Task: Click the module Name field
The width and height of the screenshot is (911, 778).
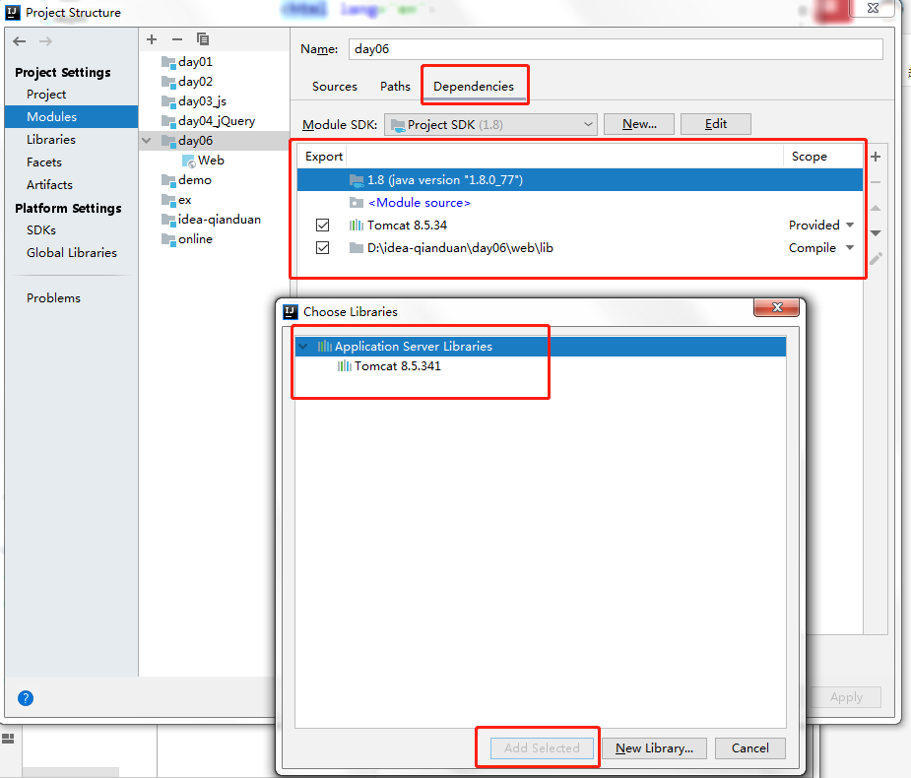Action: (616, 49)
